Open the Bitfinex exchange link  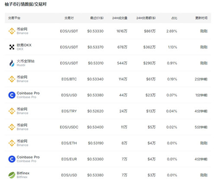[23, 173]
